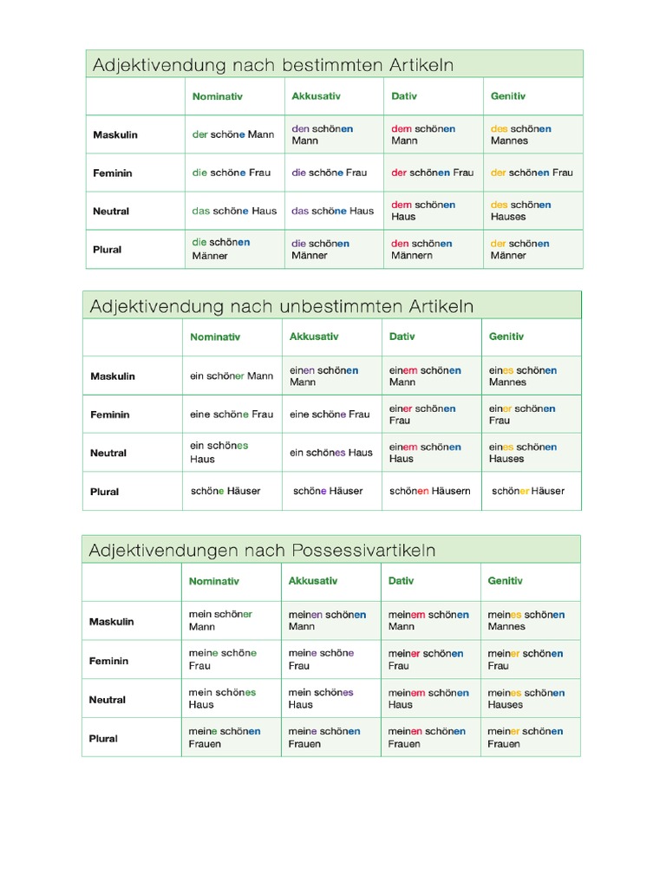The image size is (666, 888).
Task: Click the cell "des schönen Hauses"
Action: click(x=521, y=211)
